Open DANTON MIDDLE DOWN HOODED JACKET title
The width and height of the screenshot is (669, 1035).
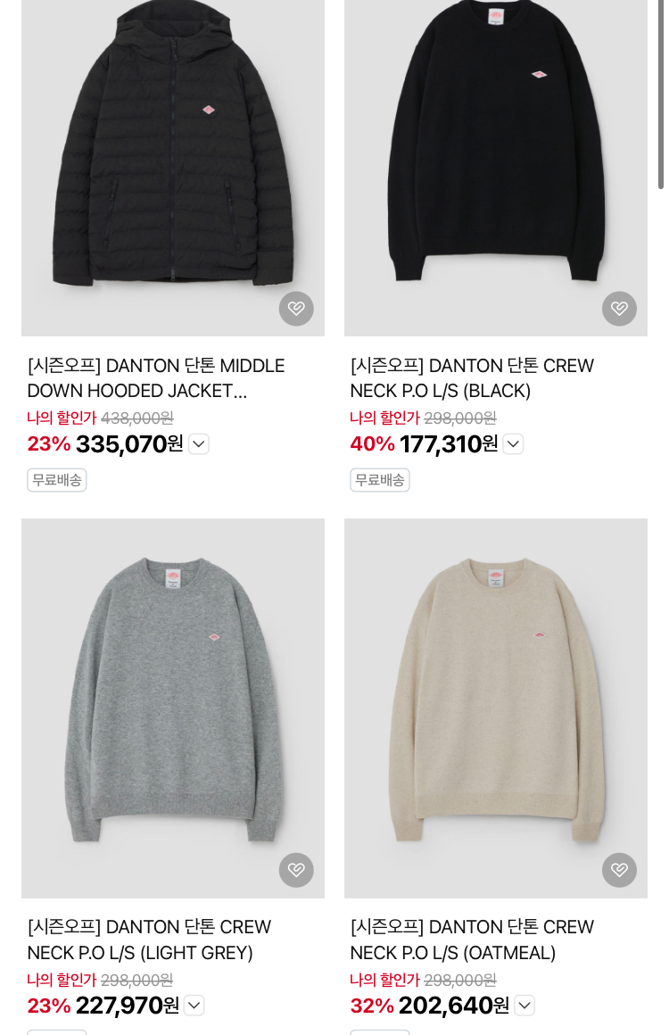[x=156, y=378]
